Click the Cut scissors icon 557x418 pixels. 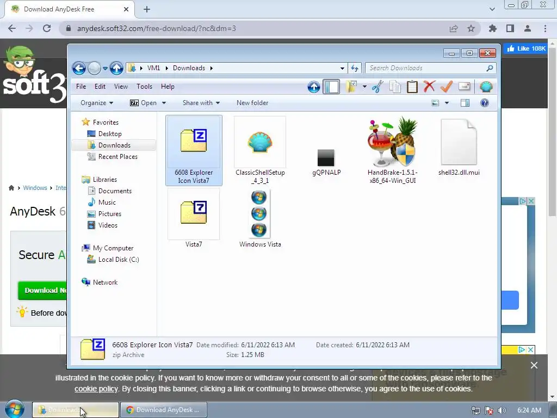[x=377, y=87]
